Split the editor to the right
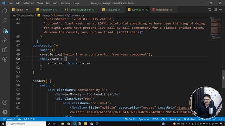 click(x=215, y=9)
